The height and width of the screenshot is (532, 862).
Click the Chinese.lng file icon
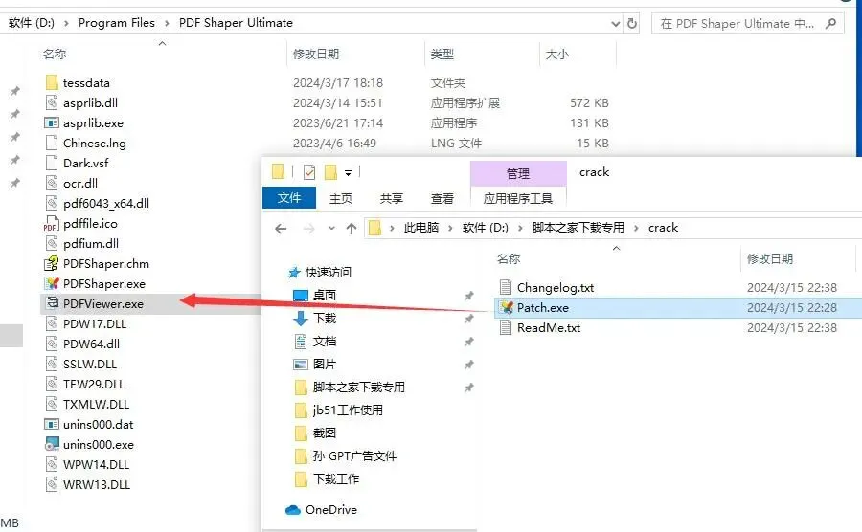coord(52,143)
